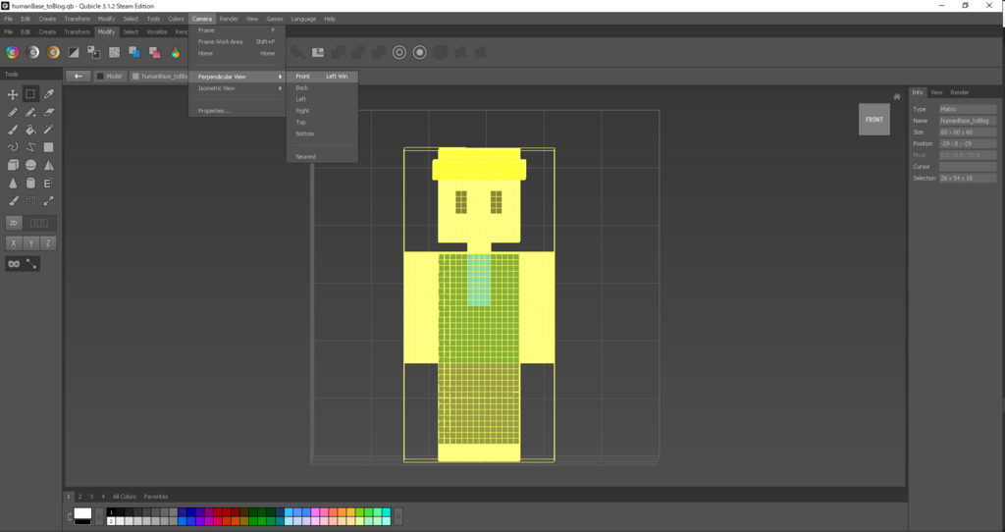1005x532 pixels.
Task: Pick the eyedropper tool
Action: pyautogui.click(x=48, y=94)
